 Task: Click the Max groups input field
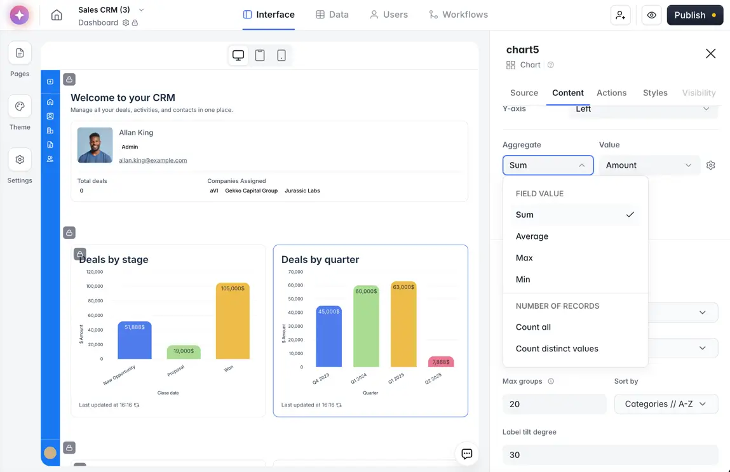[554, 404]
